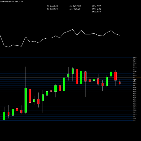Click the close price value 'C: 1432.30'
Viewport: 141px width, 141px height.
(52, 9)
